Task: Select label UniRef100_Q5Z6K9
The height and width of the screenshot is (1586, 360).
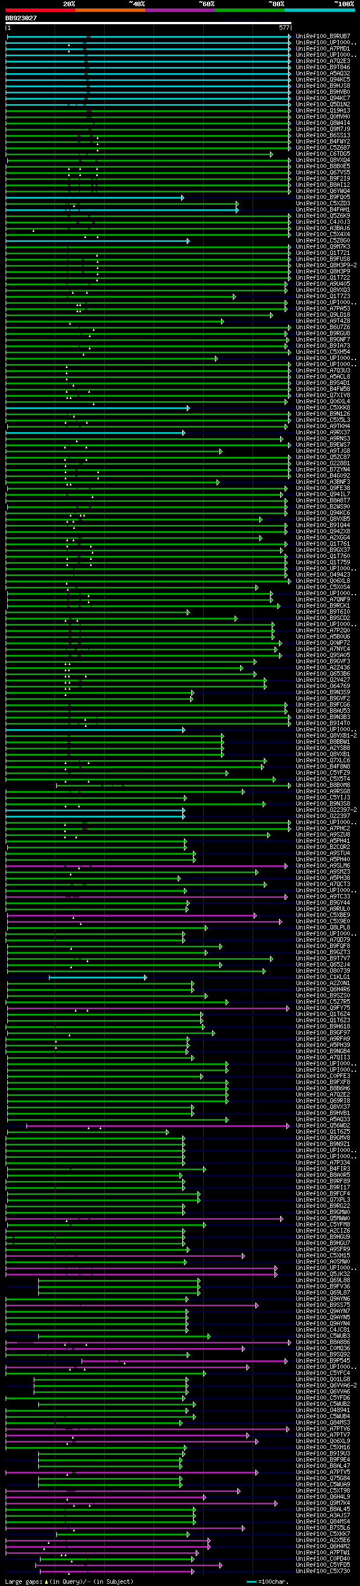Action: (322, 215)
